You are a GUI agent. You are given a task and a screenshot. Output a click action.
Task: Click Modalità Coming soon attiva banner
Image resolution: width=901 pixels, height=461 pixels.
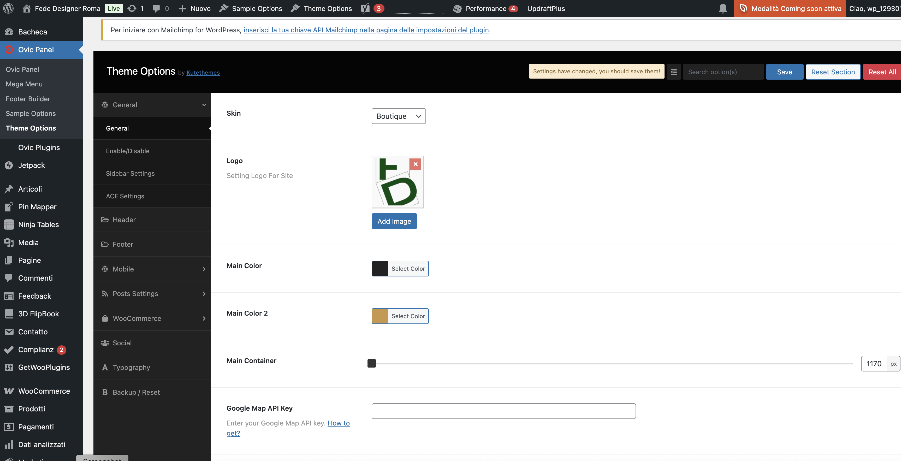tap(790, 8)
